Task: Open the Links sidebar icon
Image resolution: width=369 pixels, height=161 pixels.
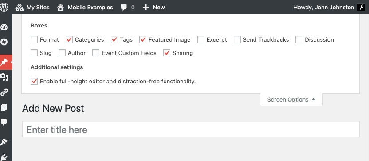Action: pyautogui.click(x=4, y=92)
